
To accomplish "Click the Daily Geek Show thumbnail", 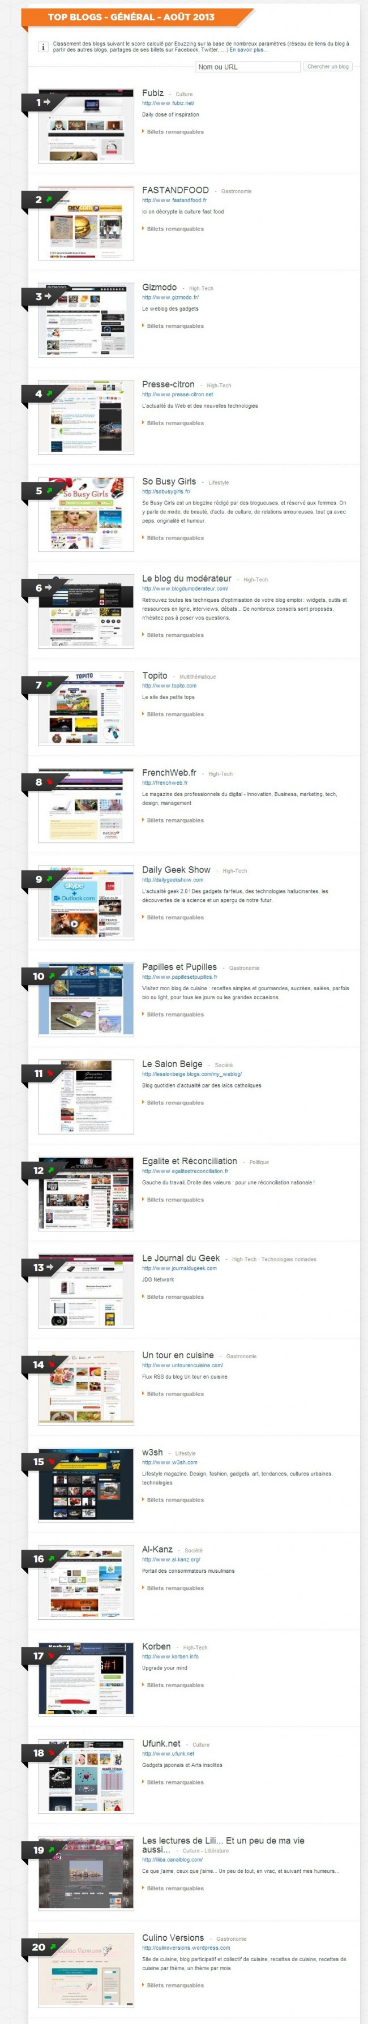I will coord(85,903).
